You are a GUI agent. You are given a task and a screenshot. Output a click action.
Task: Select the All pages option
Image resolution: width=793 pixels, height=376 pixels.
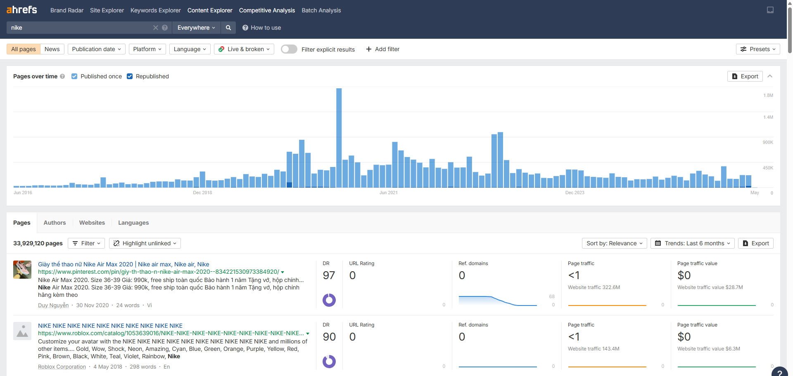(x=24, y=49)
